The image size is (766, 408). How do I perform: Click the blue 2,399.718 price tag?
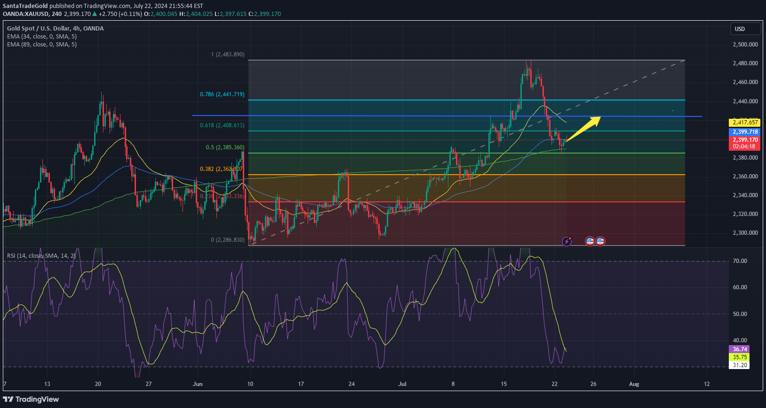(745, 132)
